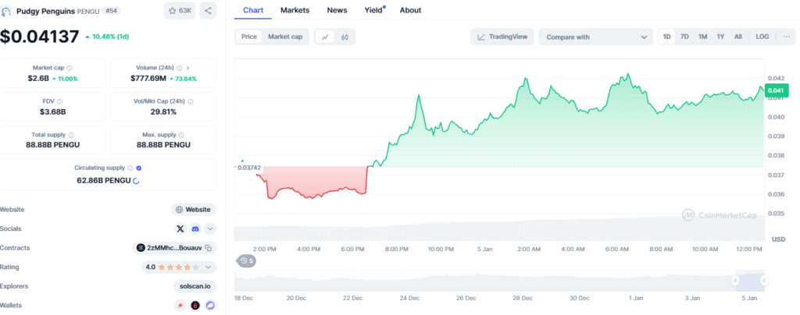Open solscan.io explorer link

coord(195,286)
